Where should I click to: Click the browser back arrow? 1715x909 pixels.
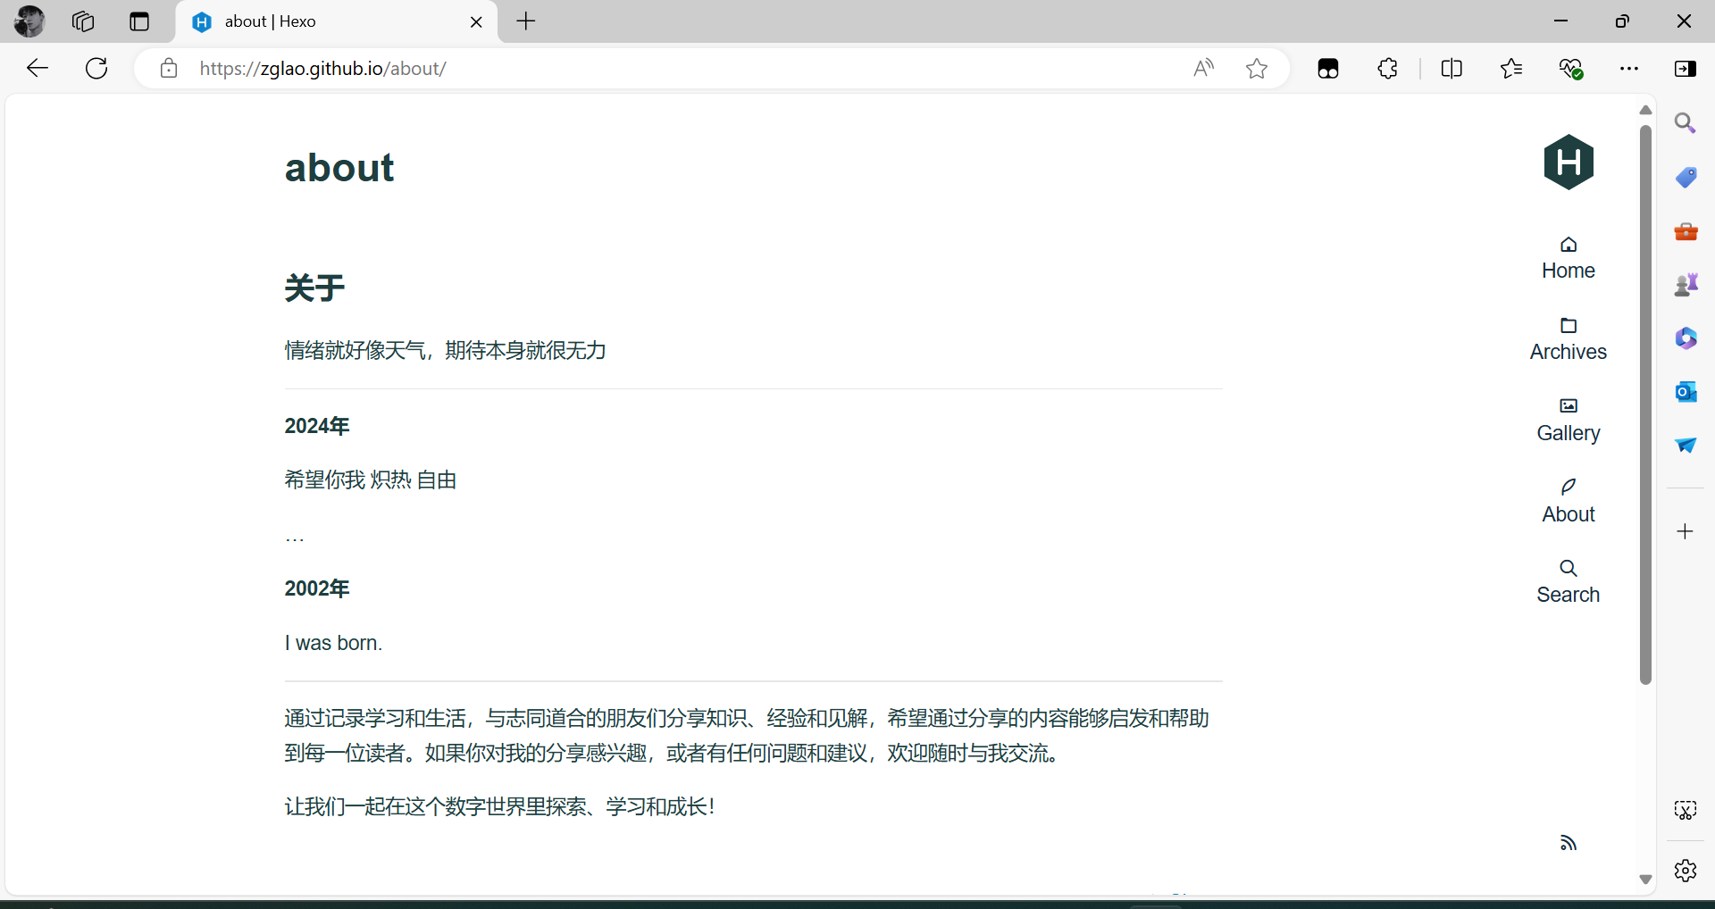(38, 68)
